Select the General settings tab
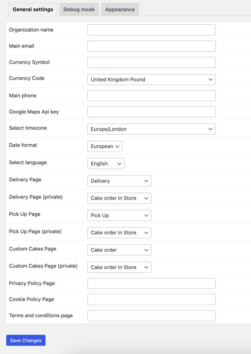Screen dimensions: 251x354 click(33, 9)
